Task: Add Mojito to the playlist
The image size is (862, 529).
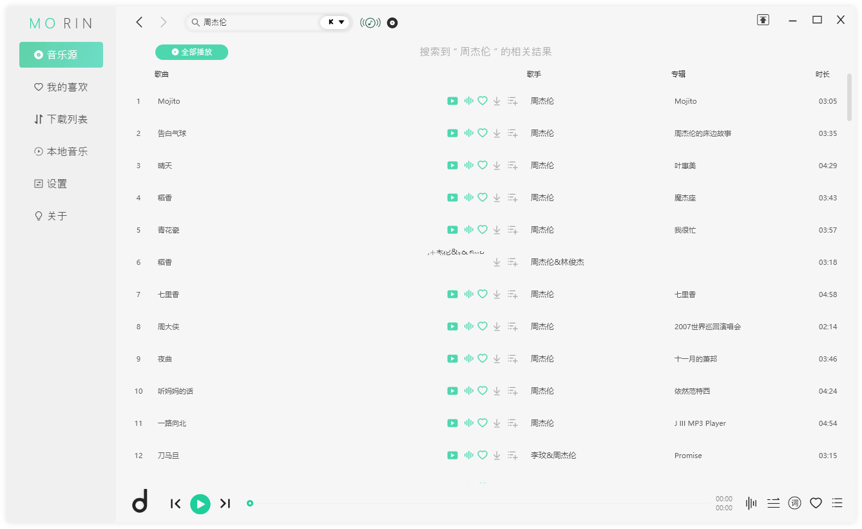Action: (x=513, y=101)
